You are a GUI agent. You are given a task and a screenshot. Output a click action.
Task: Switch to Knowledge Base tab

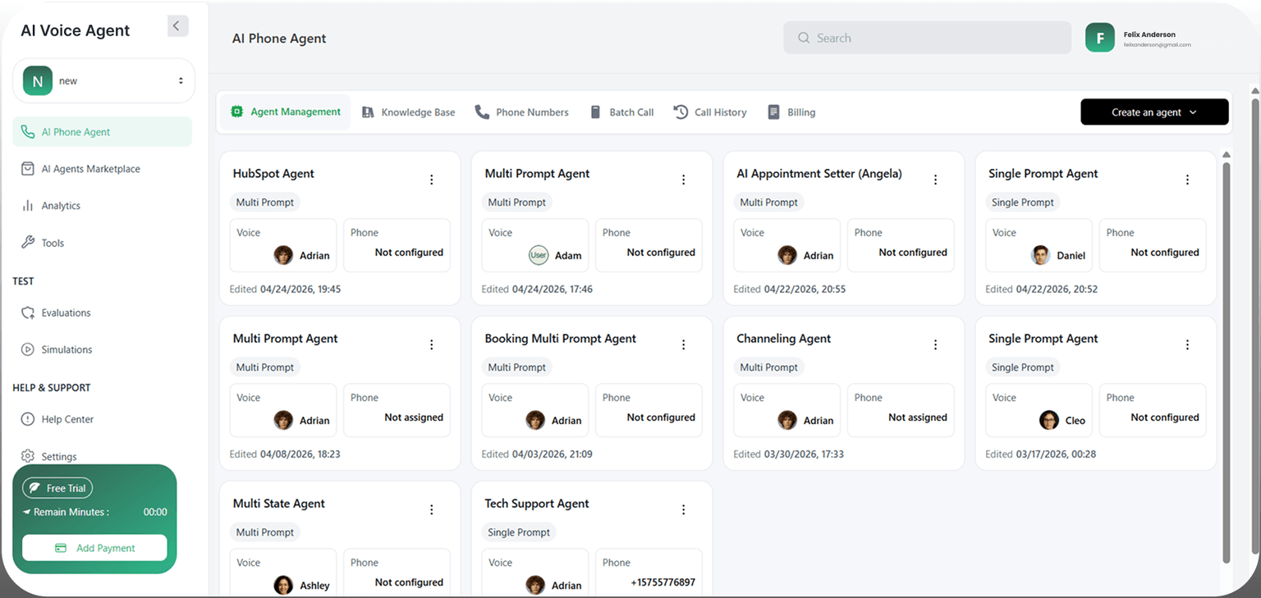tap(408, 112)
